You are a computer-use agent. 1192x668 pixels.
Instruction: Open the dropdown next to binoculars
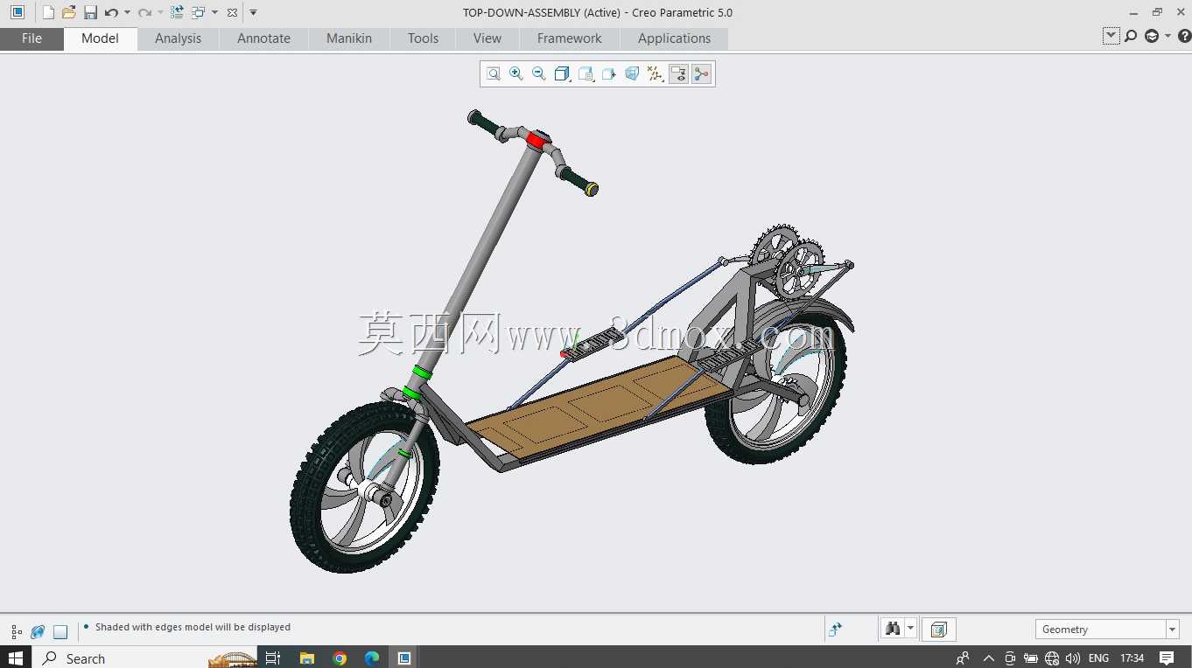[x=911, y=629]
